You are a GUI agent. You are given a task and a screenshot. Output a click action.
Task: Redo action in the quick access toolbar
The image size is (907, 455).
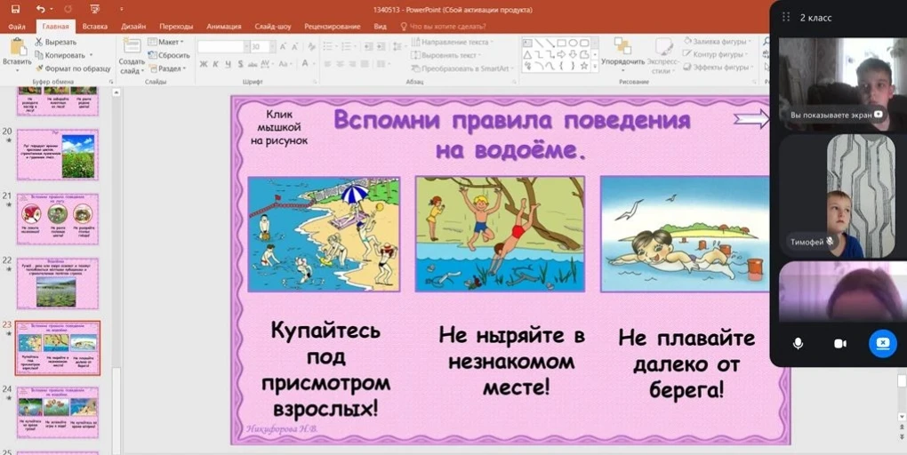pos(68,9)
